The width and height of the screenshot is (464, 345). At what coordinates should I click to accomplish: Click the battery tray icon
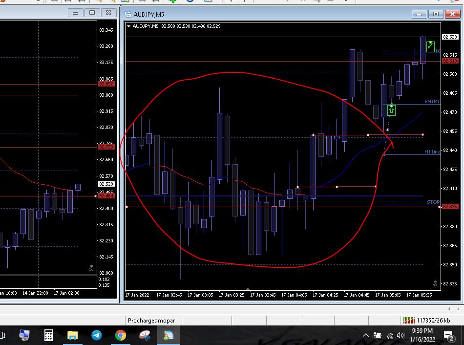click(x=377, y=335)
